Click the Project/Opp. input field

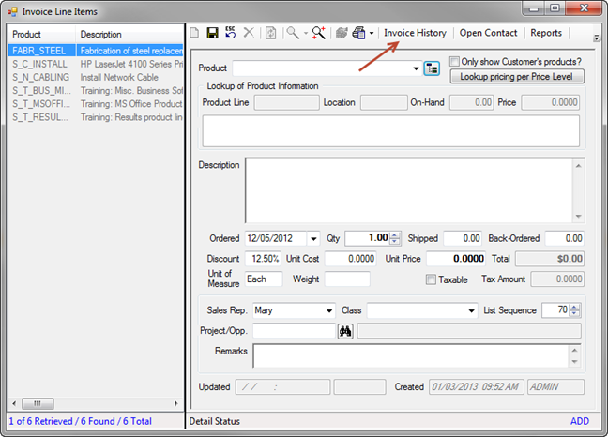click(x=294, y=331)
